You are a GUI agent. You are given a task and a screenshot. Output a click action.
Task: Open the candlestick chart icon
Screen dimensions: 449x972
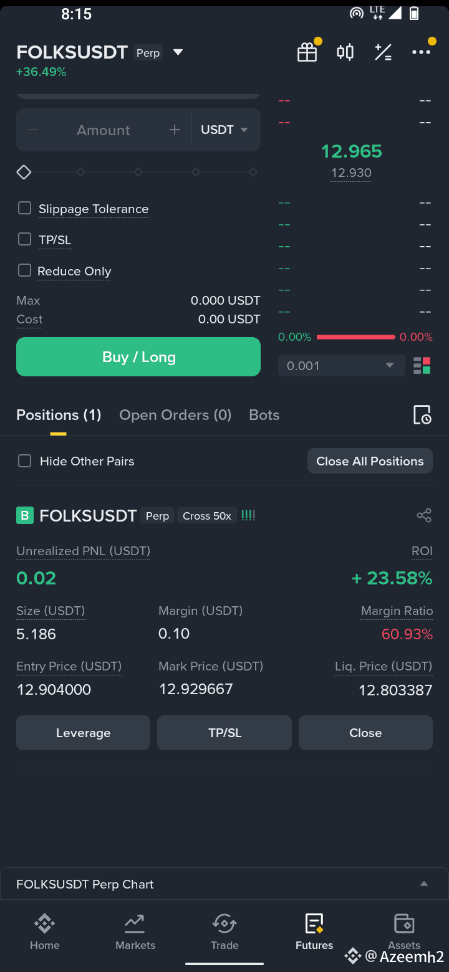click(345, 52)
